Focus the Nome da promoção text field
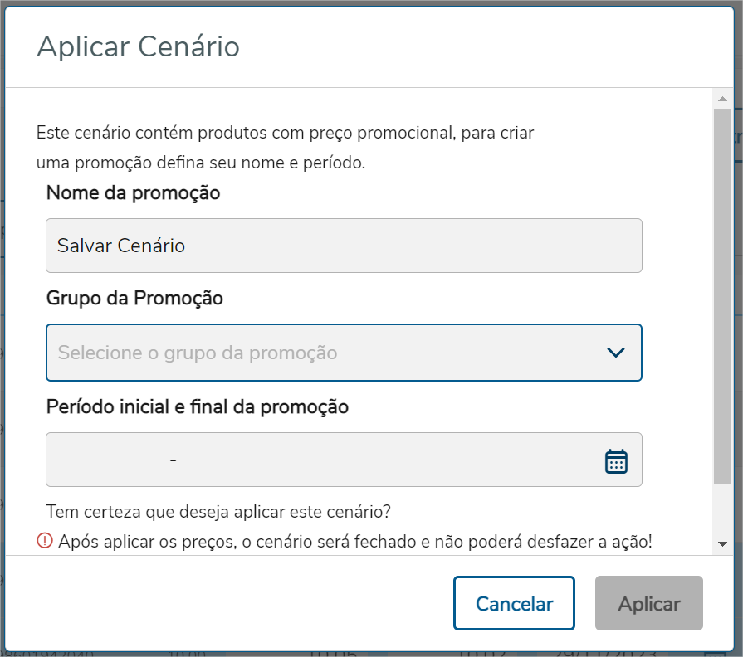Screen dimensions: 743x657 pyautogui.click(x=344, y=246)
